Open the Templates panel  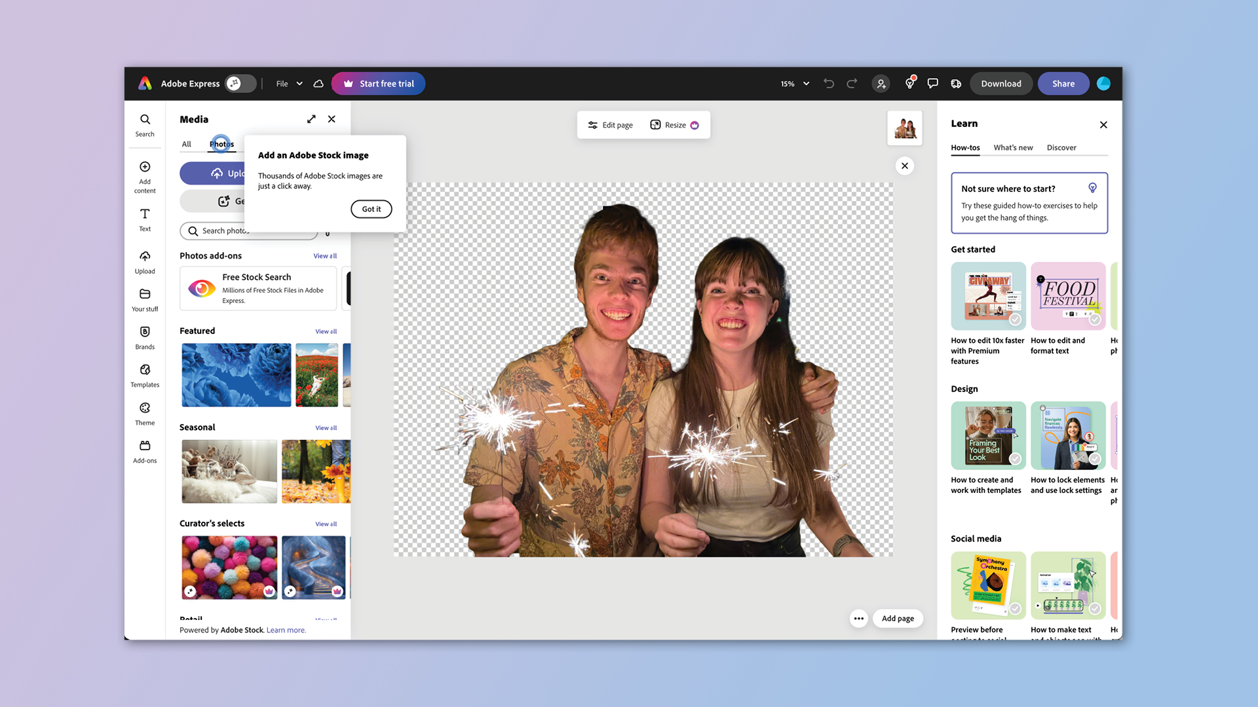click(x=144, y=375)
